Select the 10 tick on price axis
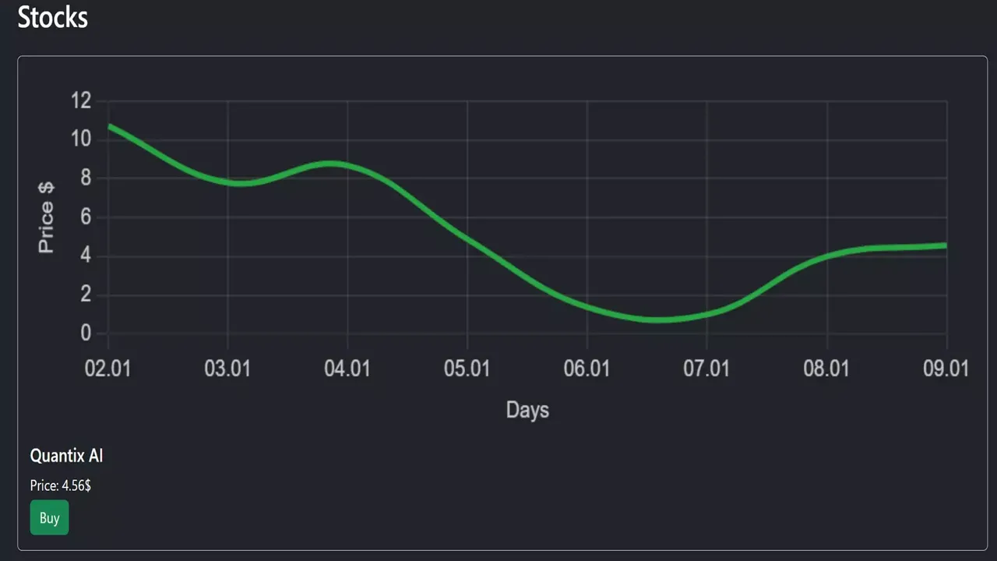This screenshot has height=561, width=997. pyautogui.click(x=81, y=139)
